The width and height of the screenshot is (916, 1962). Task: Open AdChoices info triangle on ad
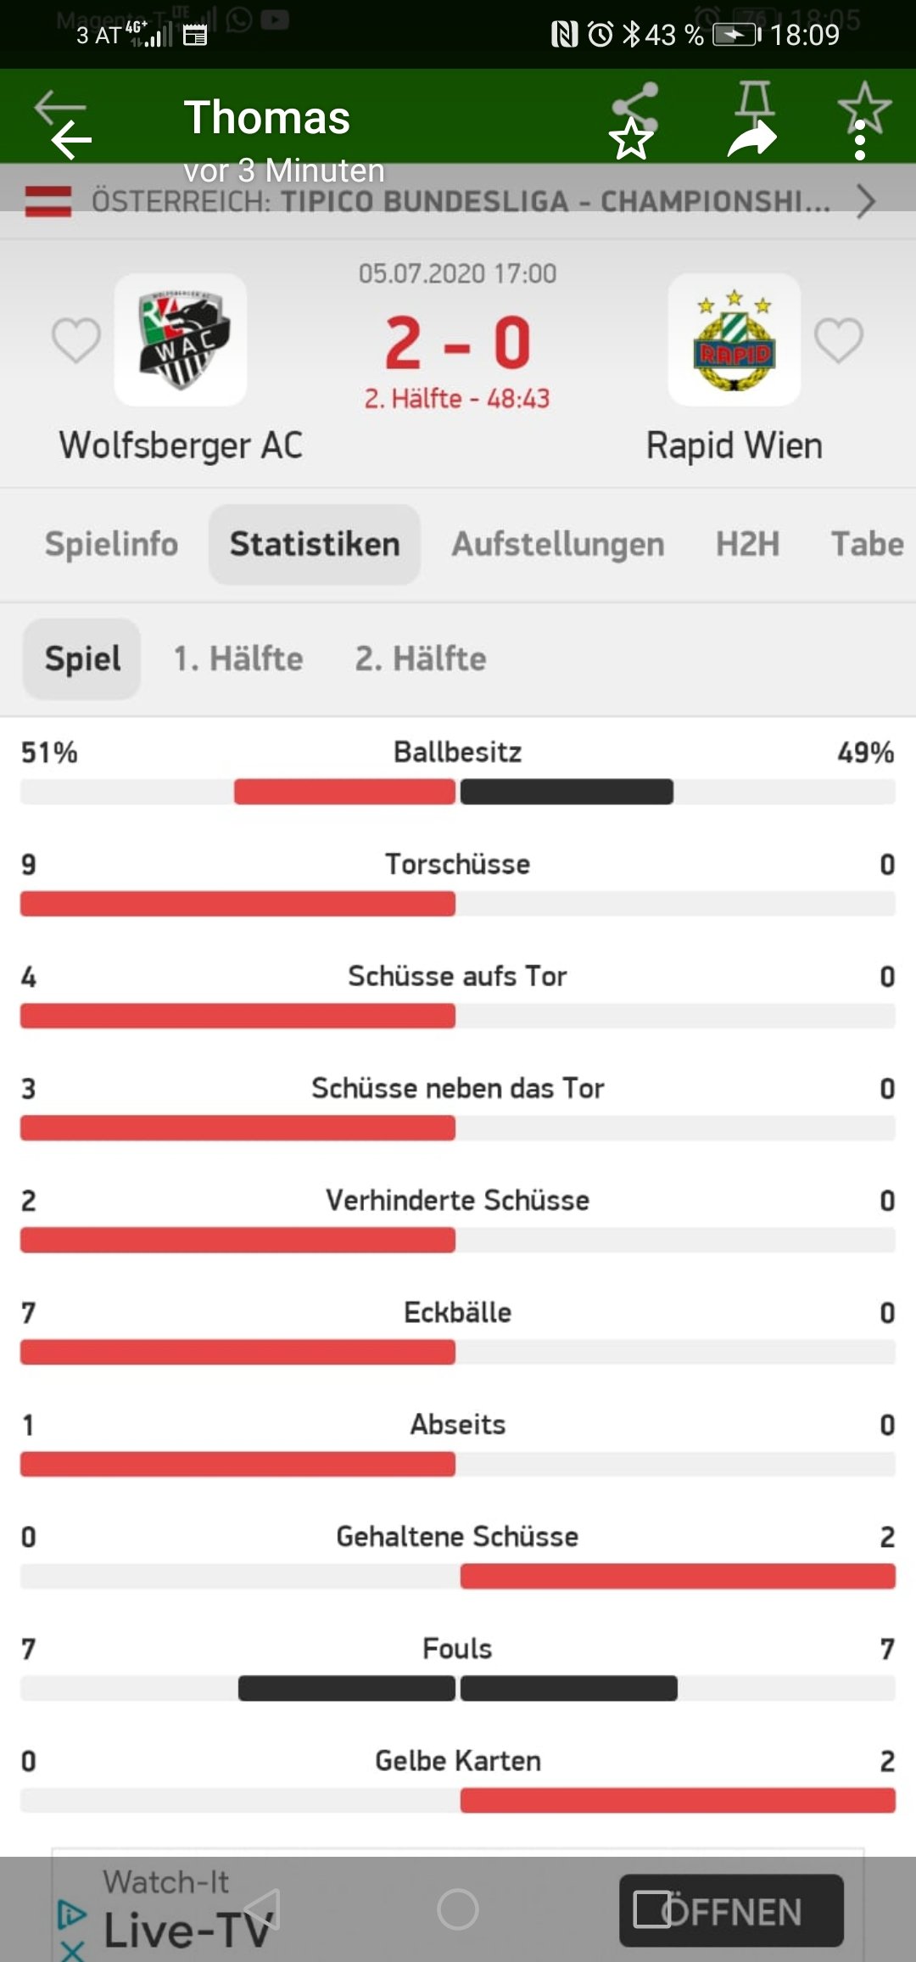pyautogui.click(x=72, y=1913)
